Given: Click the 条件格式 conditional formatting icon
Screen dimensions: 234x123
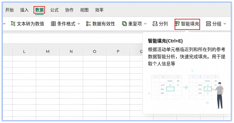Looking at the screenshot, I should point(53,24).
